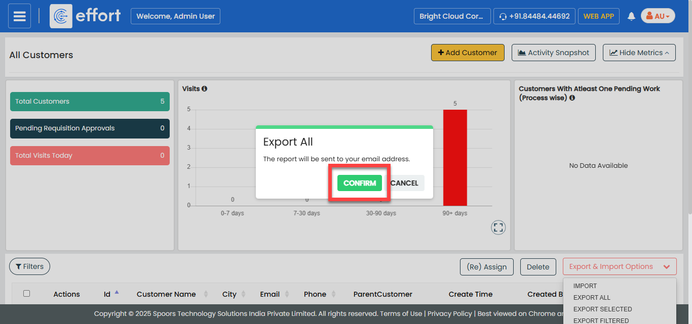
Task: Cancel the Export All dialog
Action: click(x=404, y=183)
